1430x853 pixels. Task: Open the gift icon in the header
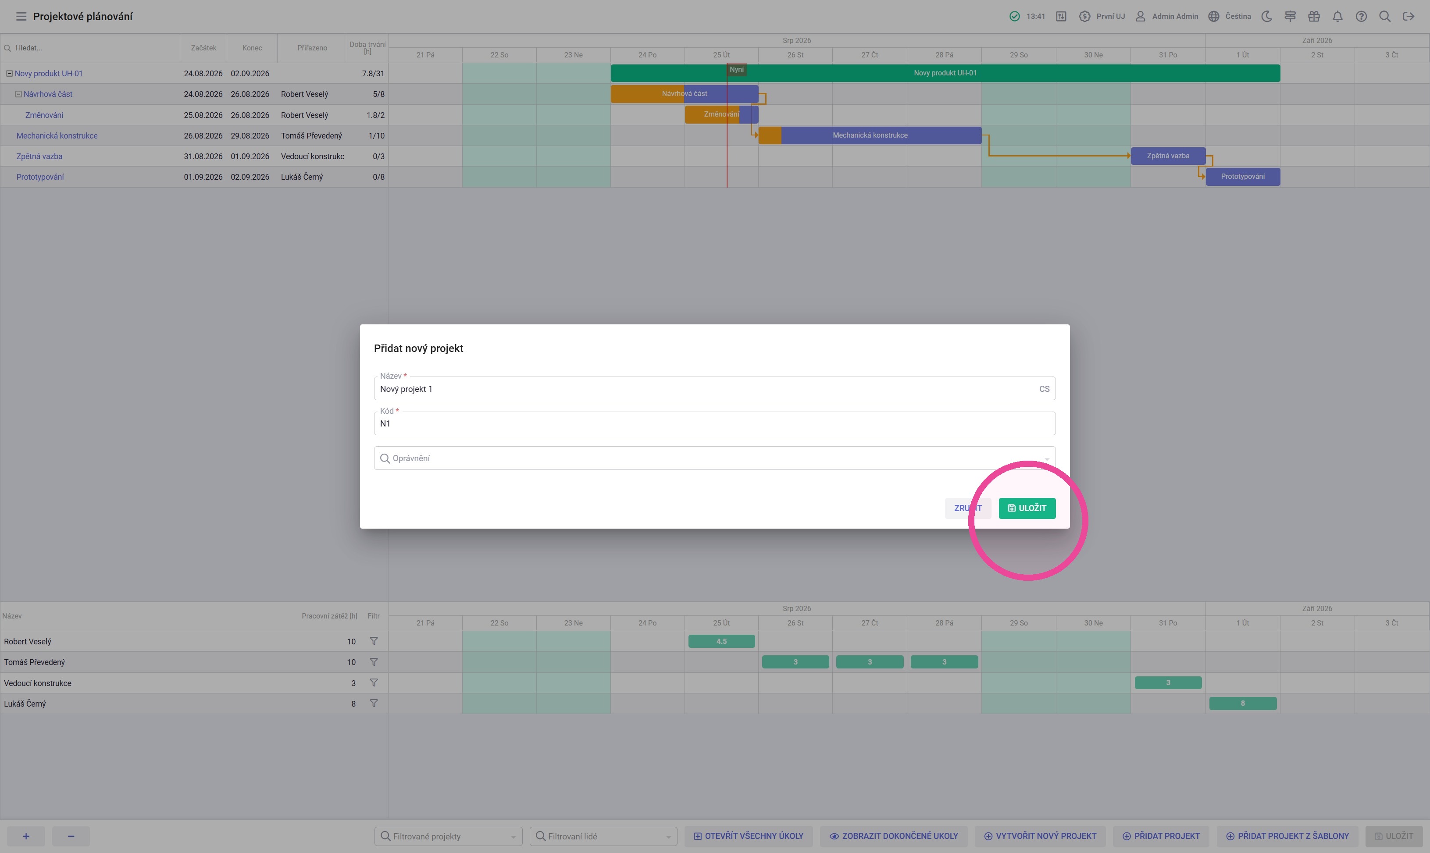1314,17
